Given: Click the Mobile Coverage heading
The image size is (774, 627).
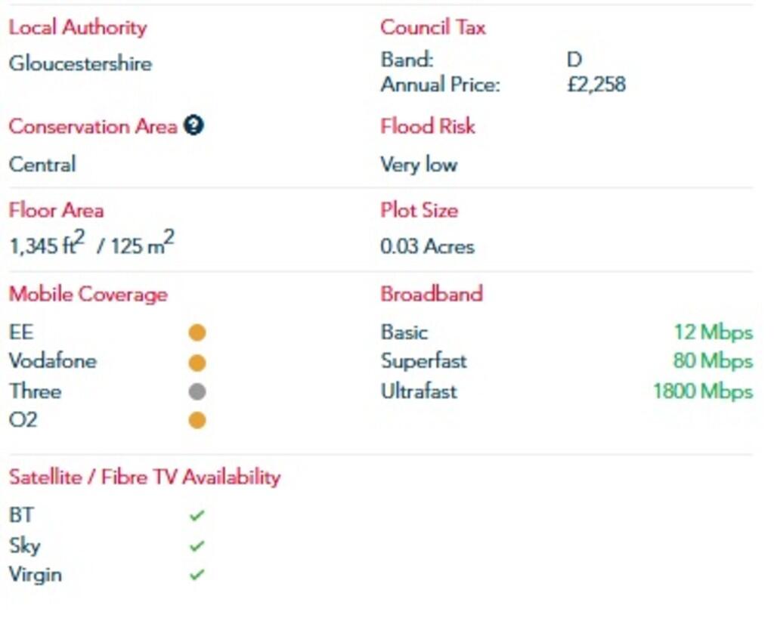Looking at the screenshot, I should (x=88, y=294).
